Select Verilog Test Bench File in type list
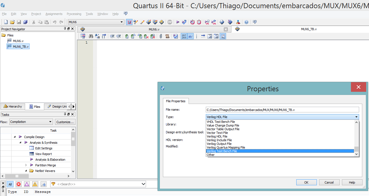 tap(280, 151)
